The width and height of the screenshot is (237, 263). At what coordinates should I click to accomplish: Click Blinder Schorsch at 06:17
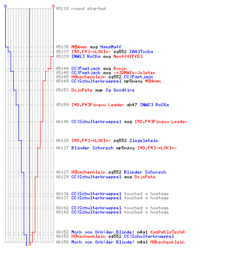pos(92,148)
